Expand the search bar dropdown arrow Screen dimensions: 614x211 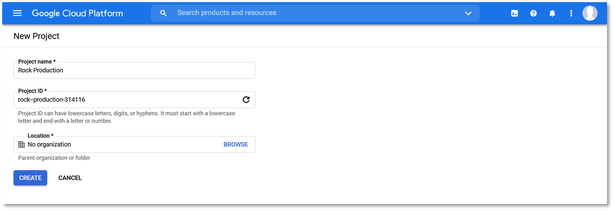[x=468, y=13]
